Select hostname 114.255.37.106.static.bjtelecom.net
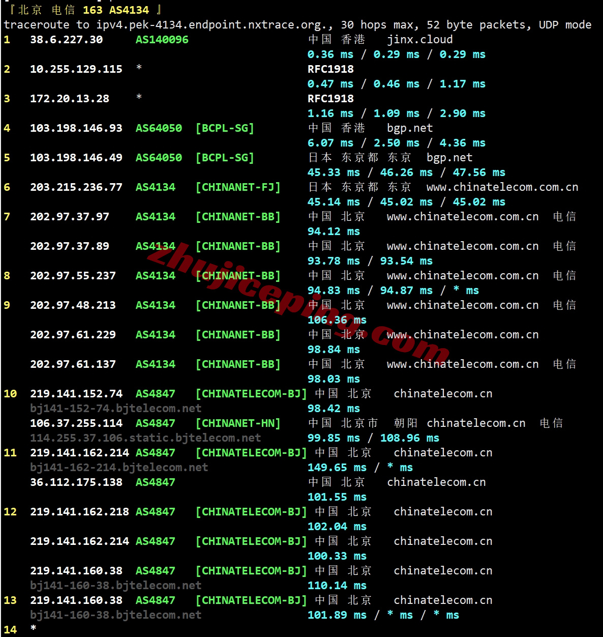The width and height of the screenshot is (603, 637). click(145, 438)
